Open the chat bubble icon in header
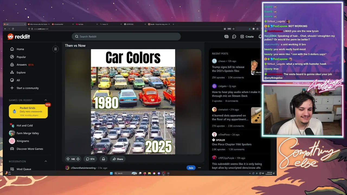347x195 pixels. pyautogui.click(x=234, y=37)
